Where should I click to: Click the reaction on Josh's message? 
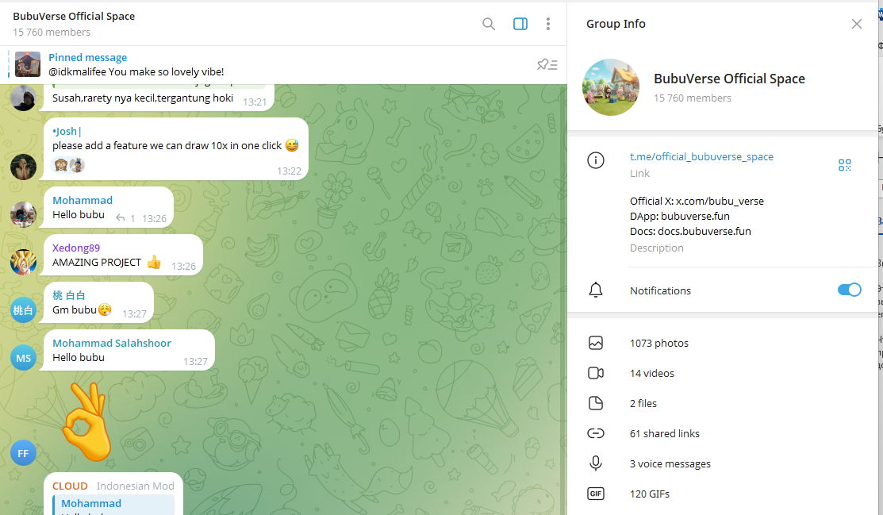pyautogui.click(x=68, y=165)
